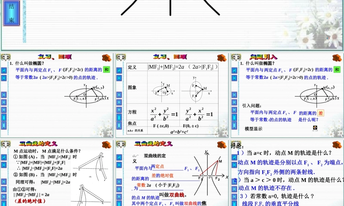The width and height of the screenshot is (344, 206).
Task: Click the red (差的绝对值) text
Action: [30, 201]
